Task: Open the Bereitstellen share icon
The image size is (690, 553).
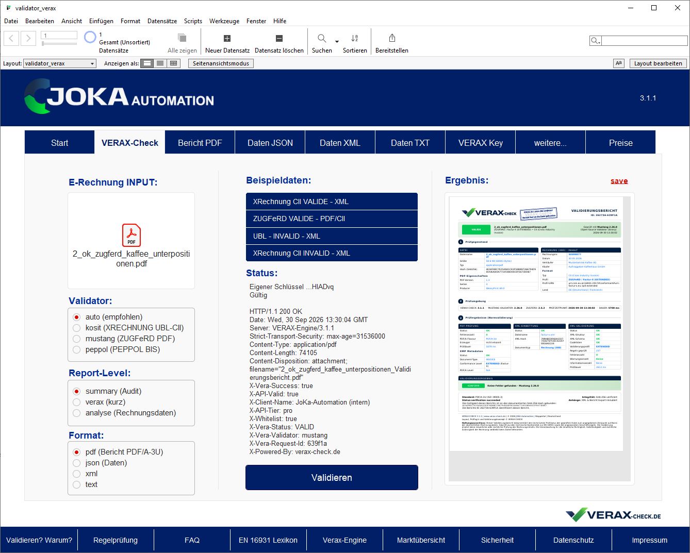Action: 392,38
